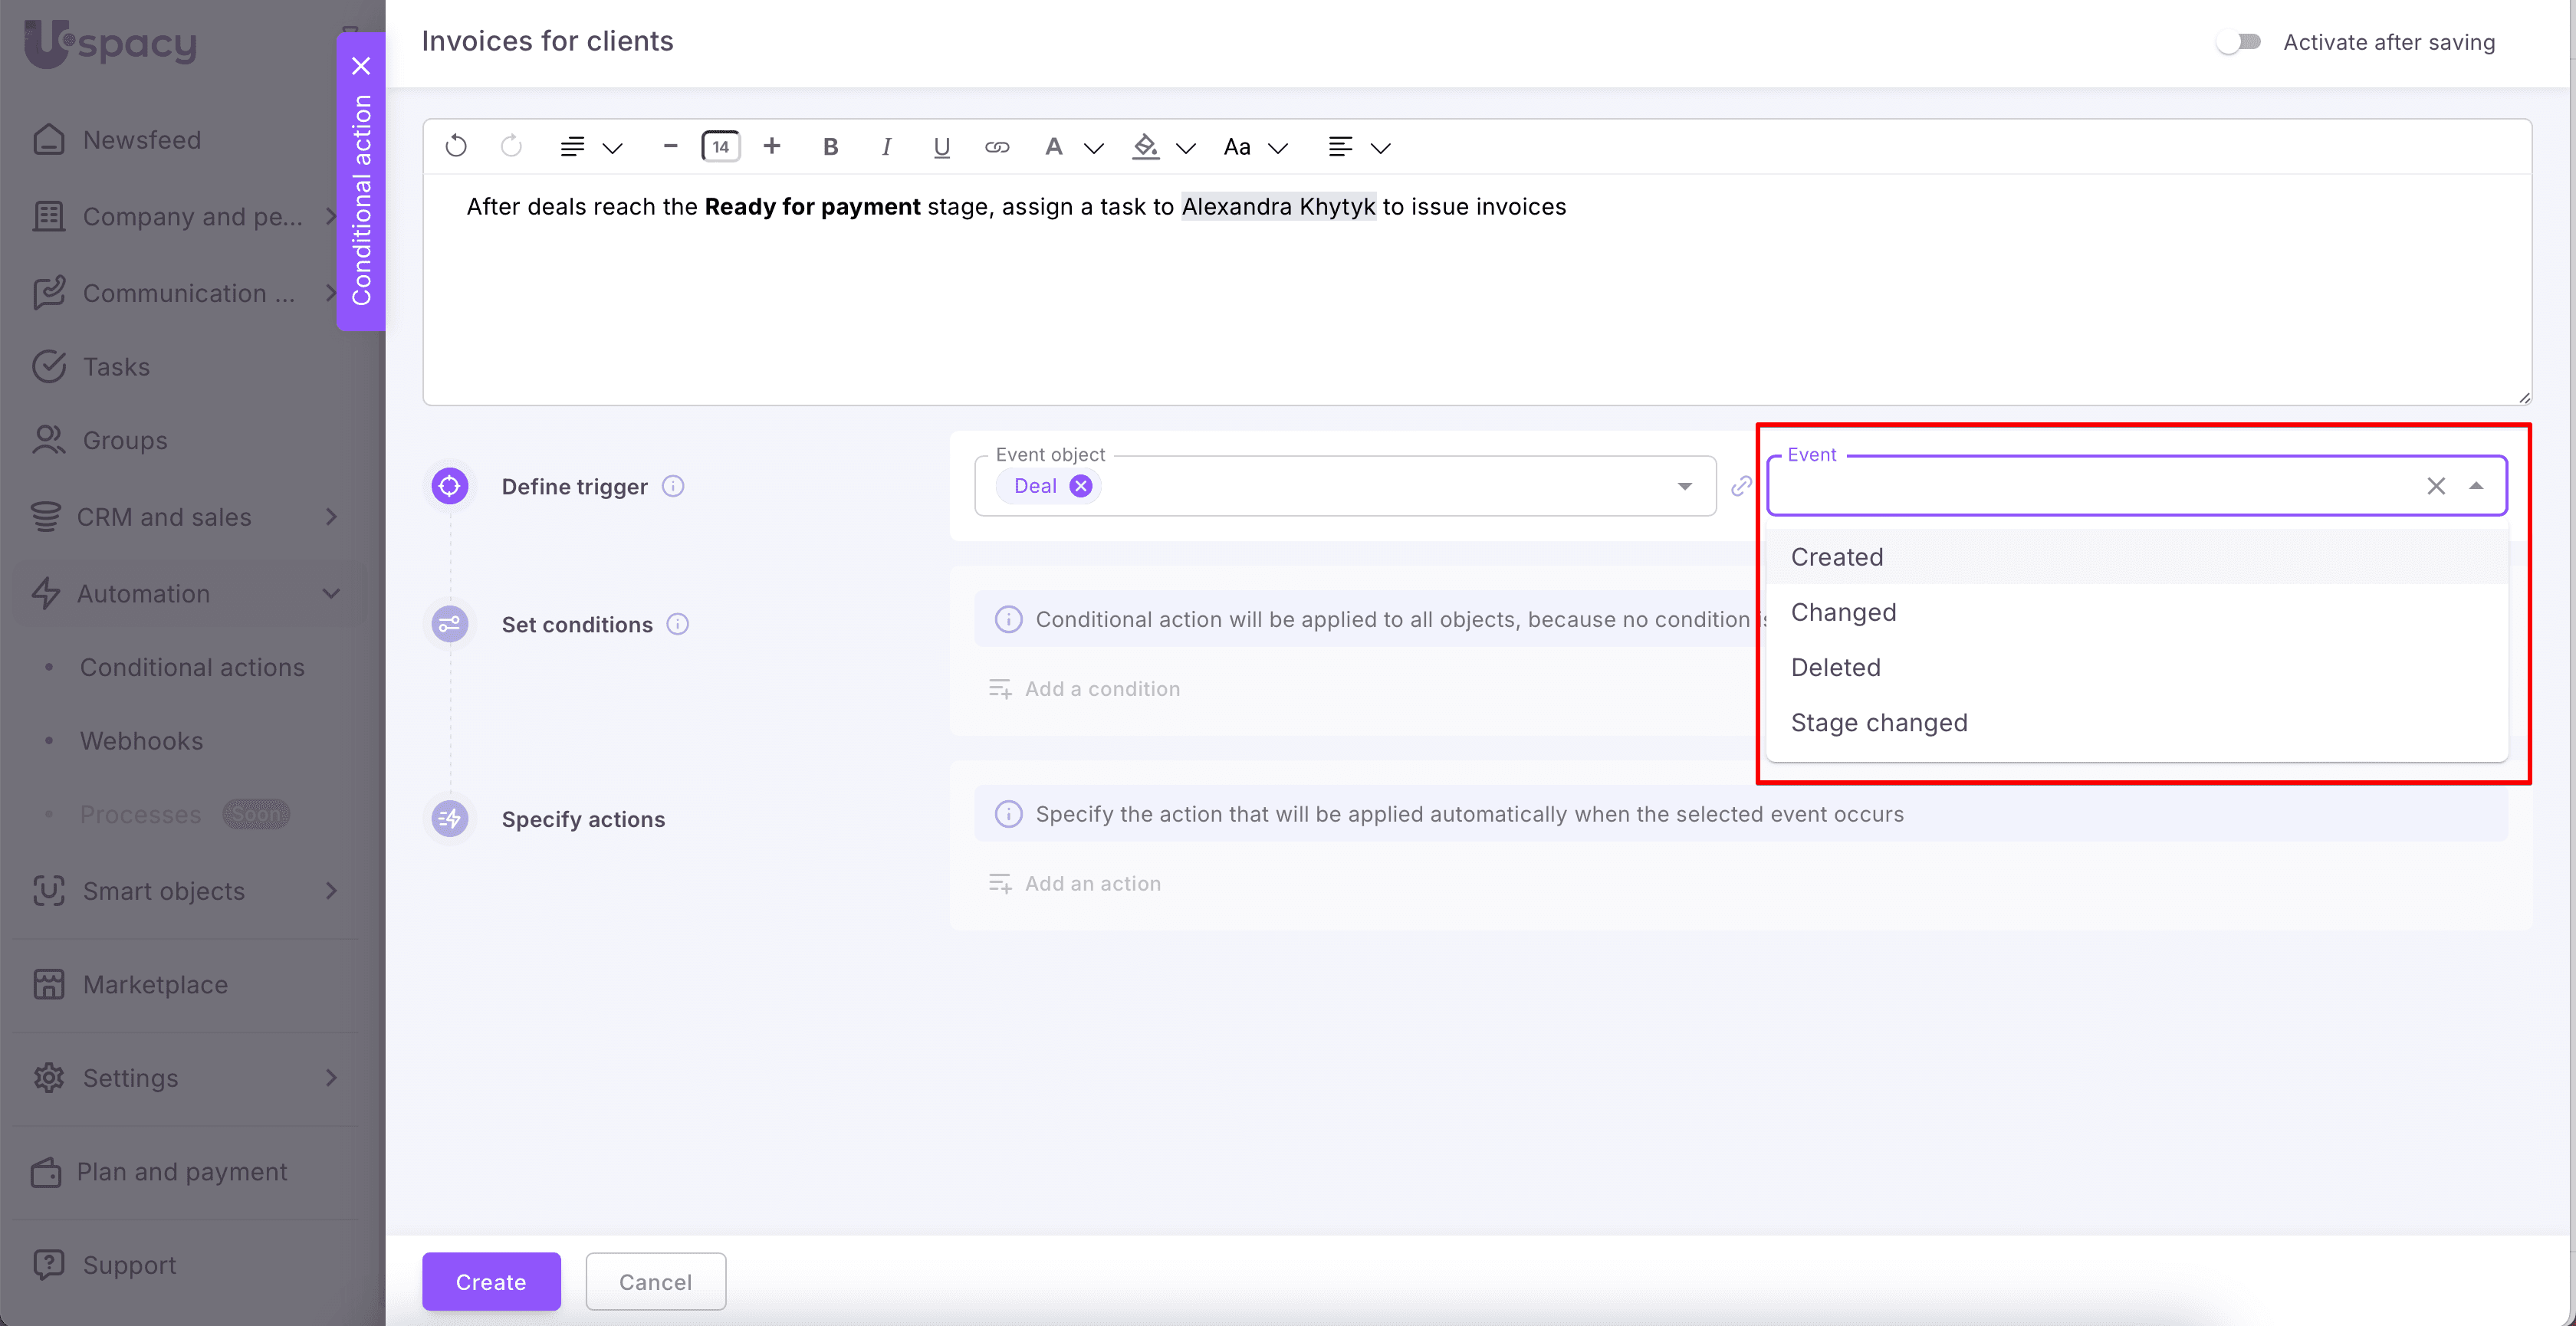The image size is (2576, 1326).
Task: Click the underline formatting icon
Action: click(x=941, y=147)
